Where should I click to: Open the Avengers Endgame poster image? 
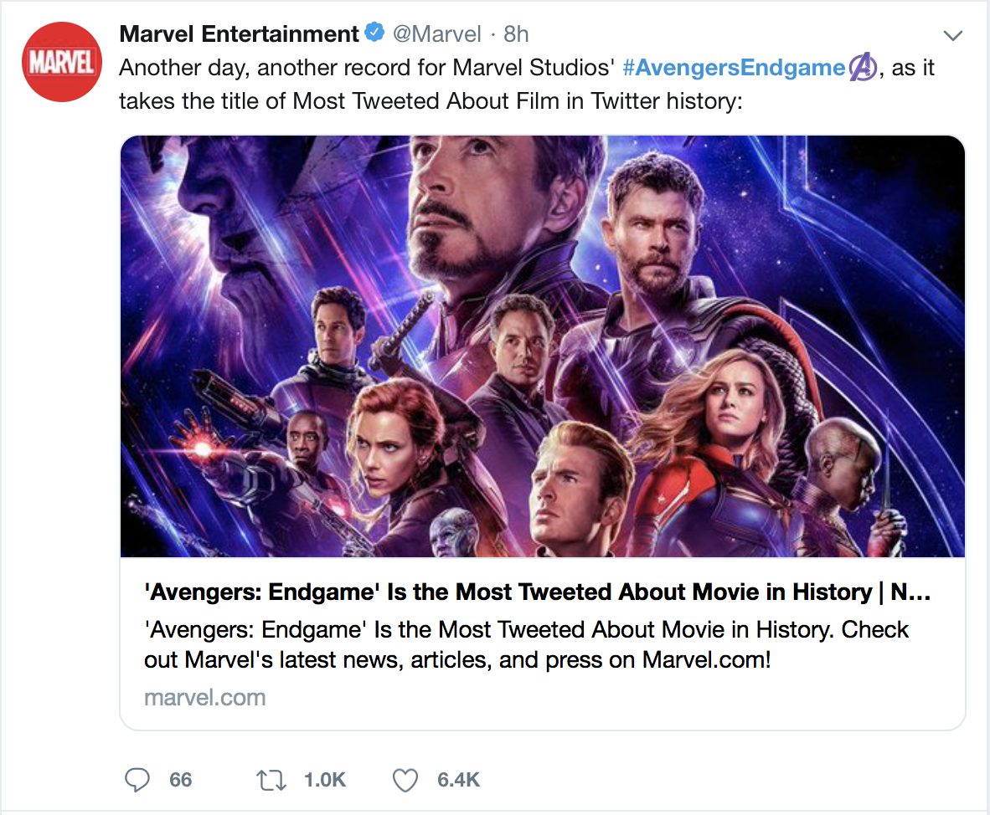[x=543, y=346]
